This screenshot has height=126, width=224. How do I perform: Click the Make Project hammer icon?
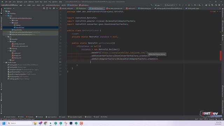point(152,5)
